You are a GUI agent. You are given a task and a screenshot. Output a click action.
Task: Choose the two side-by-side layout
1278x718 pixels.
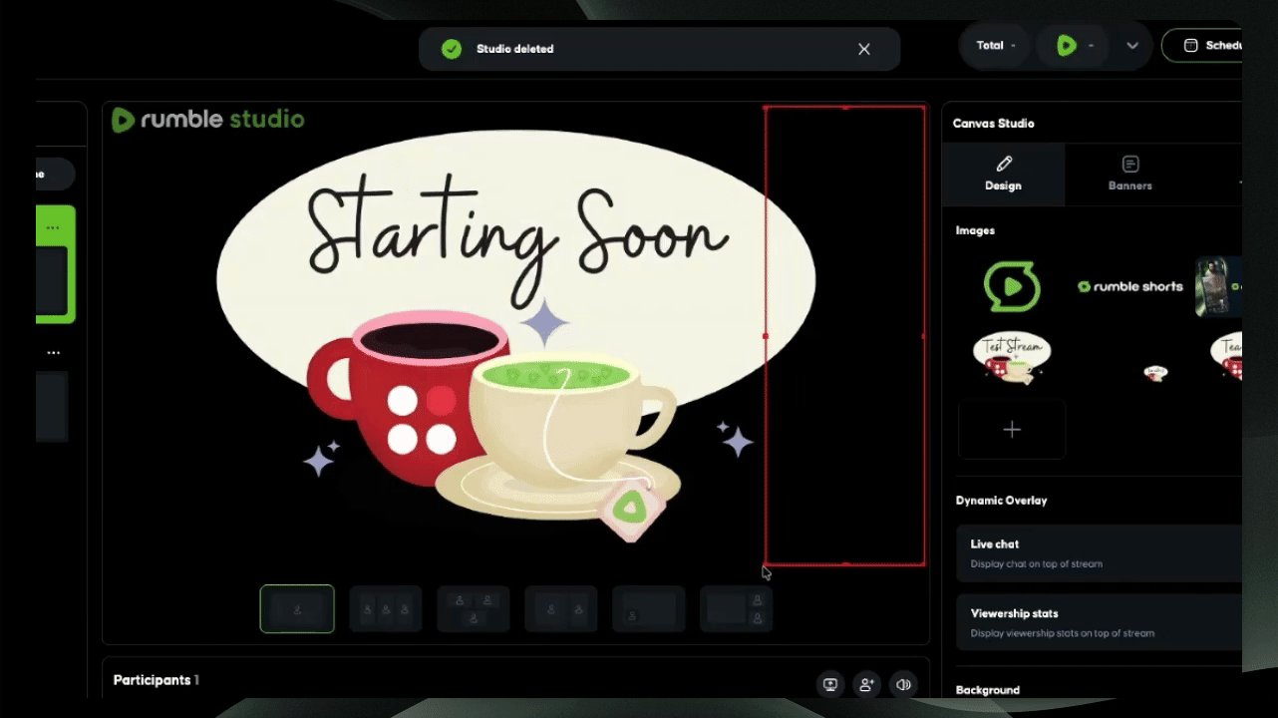click(x=560, y=608)
